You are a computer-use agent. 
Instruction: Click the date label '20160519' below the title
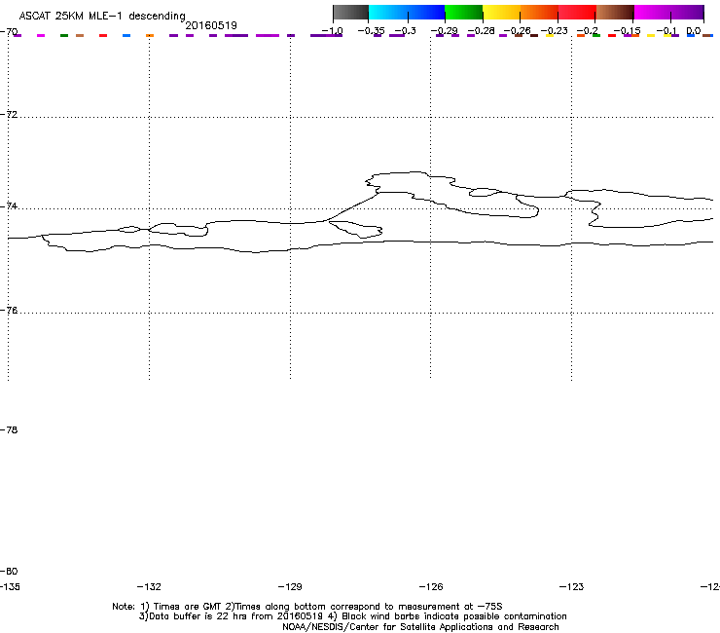211,25
